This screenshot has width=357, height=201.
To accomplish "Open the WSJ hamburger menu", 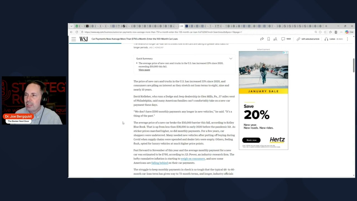I will [x=74, y=39].
